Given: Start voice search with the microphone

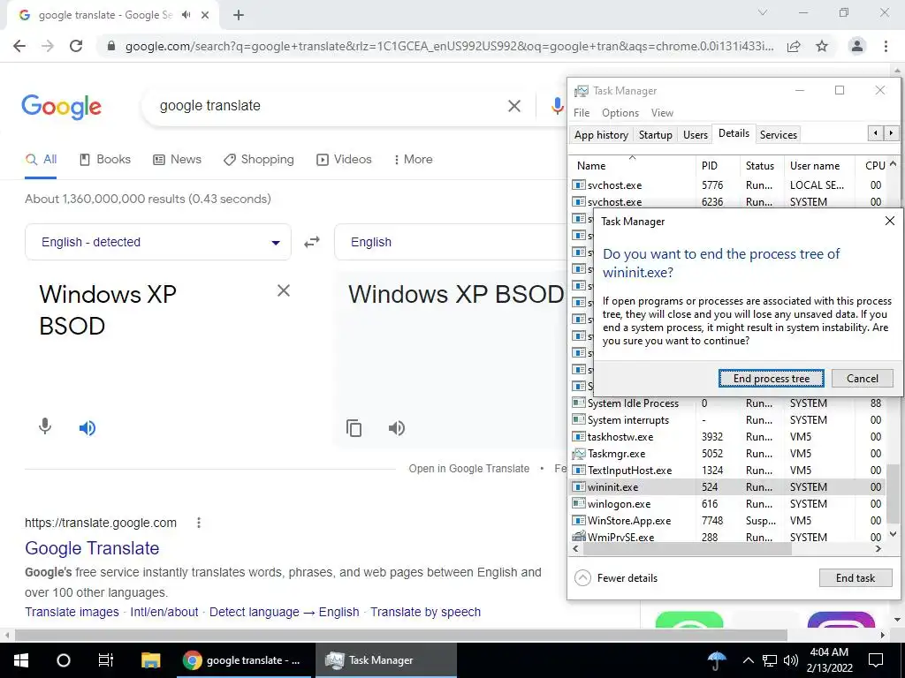Looking at the screenshot, I should (557, 106).
